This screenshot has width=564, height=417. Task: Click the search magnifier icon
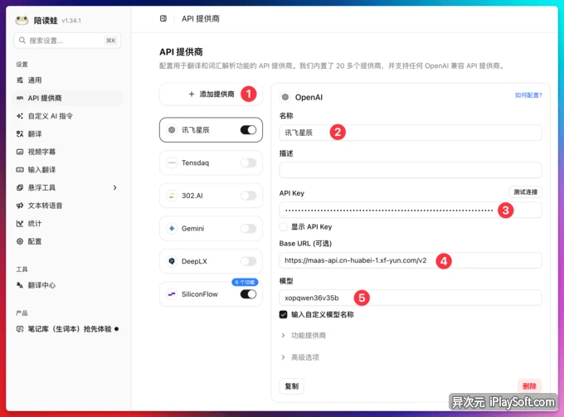pyautogui.click(x=22, y=41)
